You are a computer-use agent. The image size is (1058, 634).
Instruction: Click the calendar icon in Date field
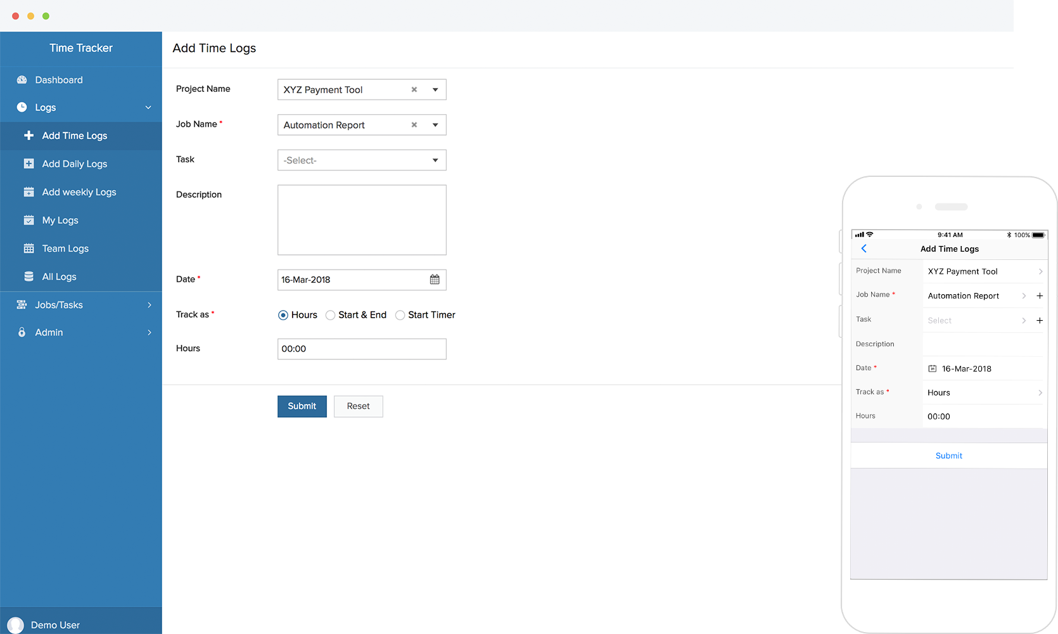(x=435, y=280)
